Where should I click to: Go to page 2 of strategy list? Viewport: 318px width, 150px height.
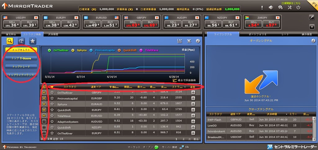(183, 139)
